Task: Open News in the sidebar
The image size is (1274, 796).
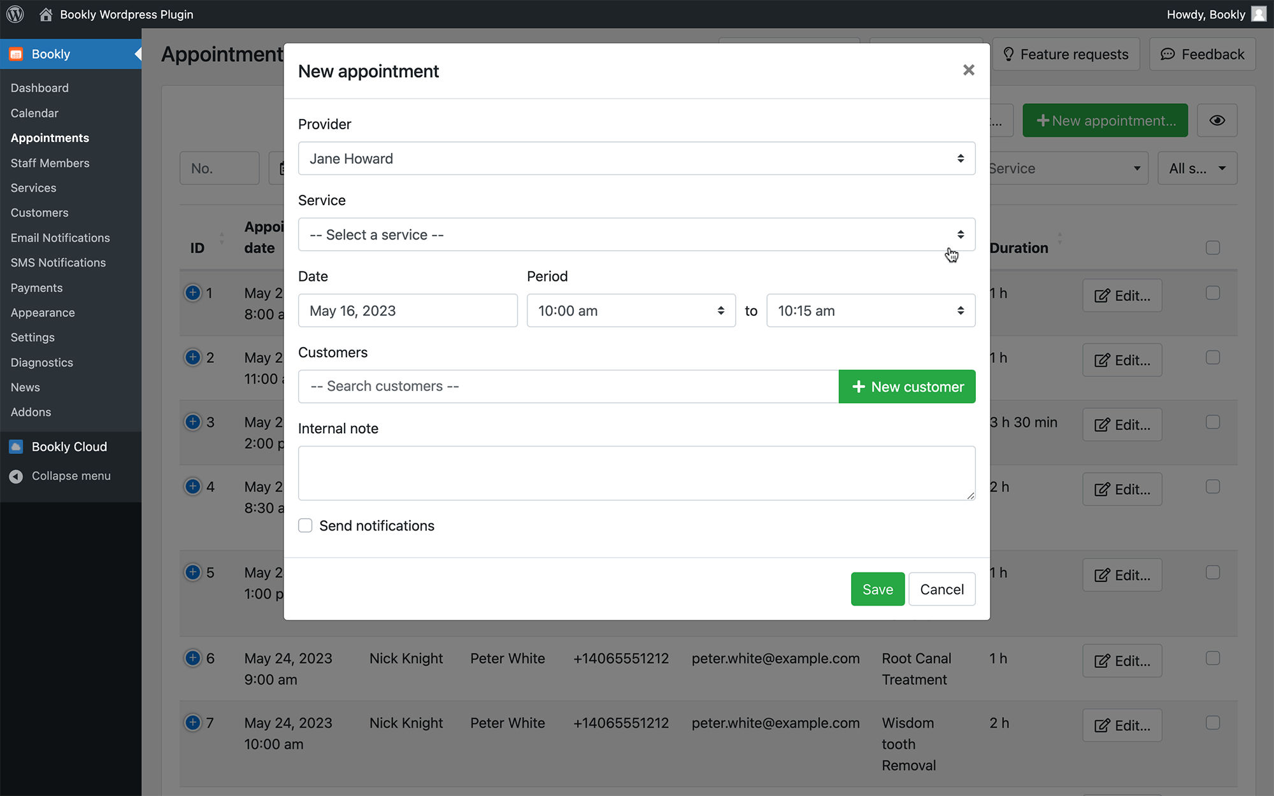Action: pyautogui.click(x=25, y=387)
